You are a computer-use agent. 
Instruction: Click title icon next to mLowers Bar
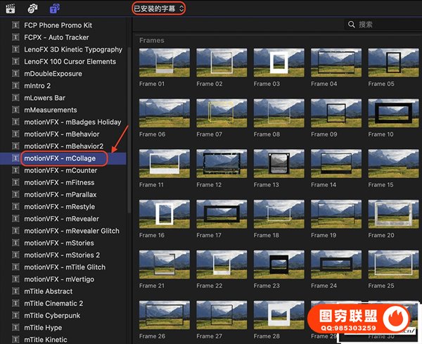pos(15,98)
